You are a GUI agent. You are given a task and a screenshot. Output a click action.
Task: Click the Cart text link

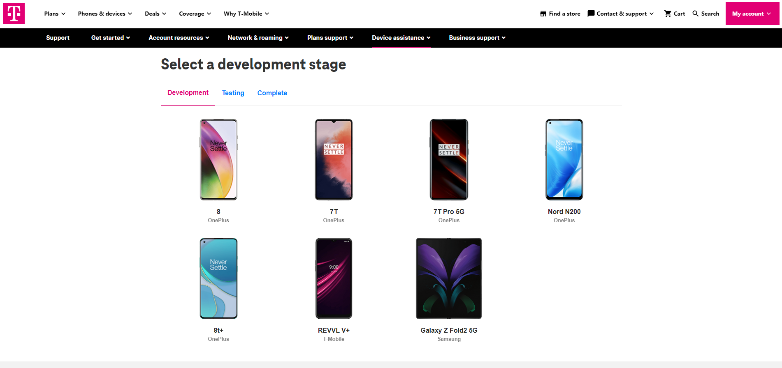point(679,14)
